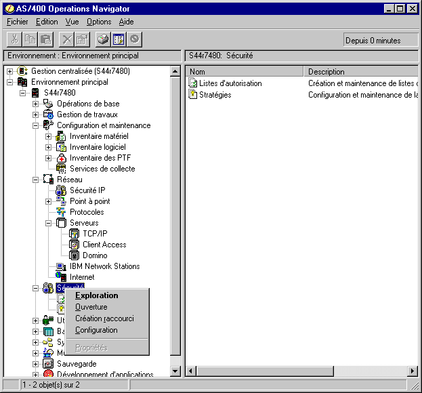Collapse the Réseau node
The width and height of the screenshot is (422, 393).
pyautogui.click(x=35, y=180)
